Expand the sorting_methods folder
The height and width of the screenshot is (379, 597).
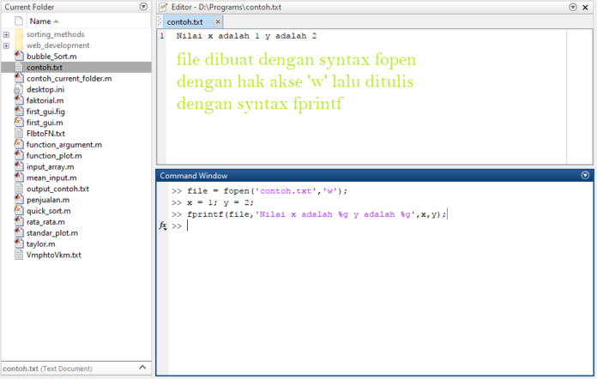[x=6, y=34]
